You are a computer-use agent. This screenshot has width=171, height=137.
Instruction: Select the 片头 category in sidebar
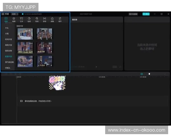7,28
